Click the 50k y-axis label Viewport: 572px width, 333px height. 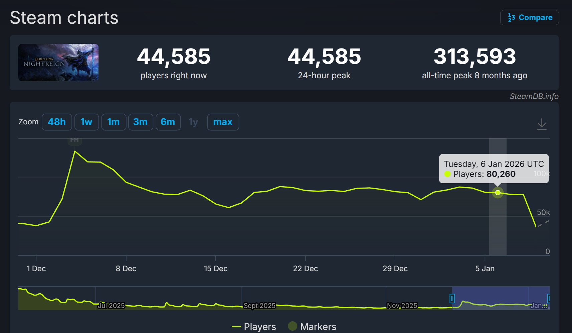coord(543,212)
